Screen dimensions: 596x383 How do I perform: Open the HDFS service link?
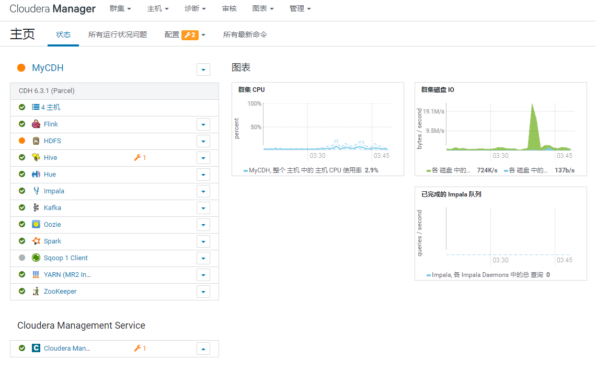(x=52, y=141)
